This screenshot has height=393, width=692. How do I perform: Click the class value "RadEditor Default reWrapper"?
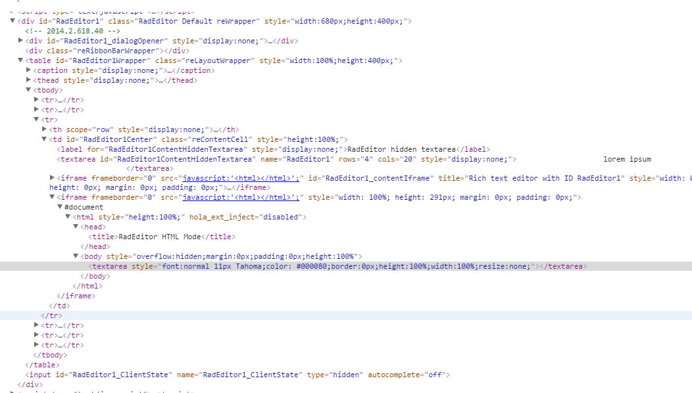tap(197, 21)
